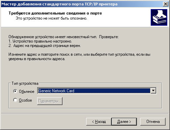Image resolution: width=170 pixels, height=130 pixels.
Task: Click the printer wizard icon in header
Action: click(x=159, y=17)
